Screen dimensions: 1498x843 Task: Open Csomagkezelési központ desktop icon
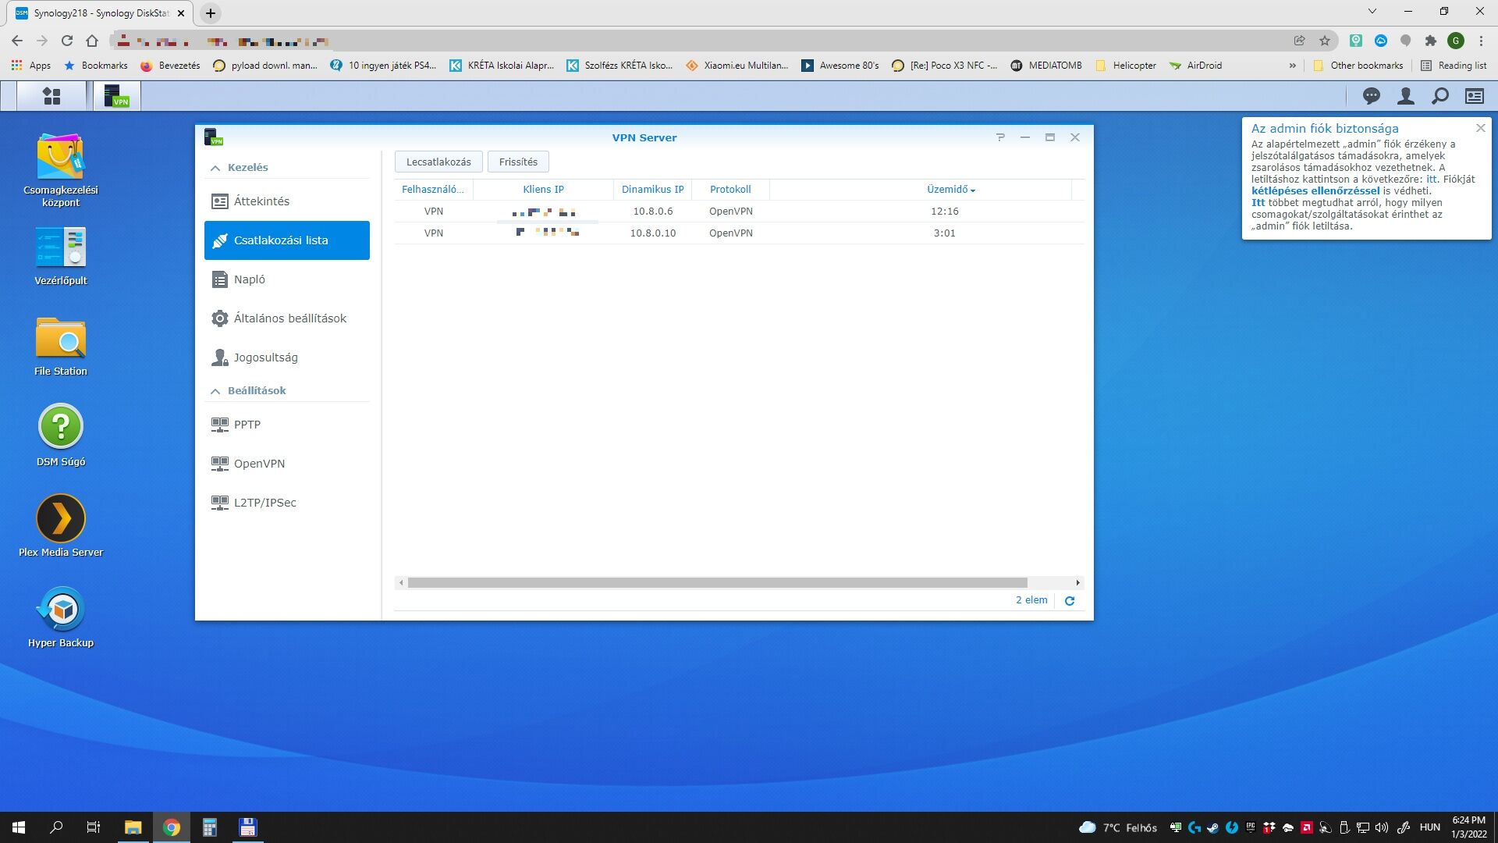click(61, 169)
